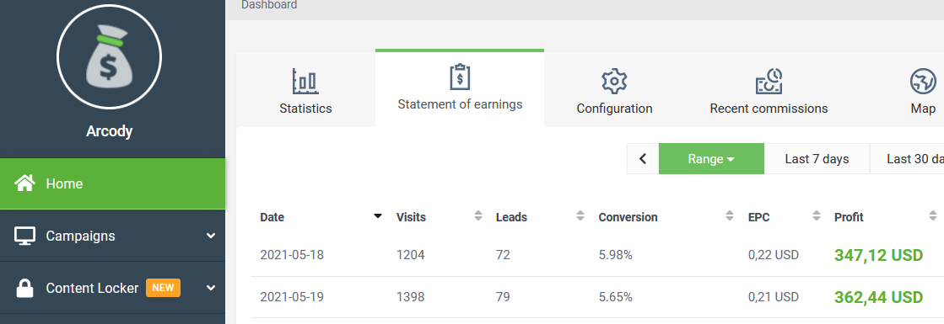Select the Last 30 days filter
This screenshot has width=944, height=324.
907,159
